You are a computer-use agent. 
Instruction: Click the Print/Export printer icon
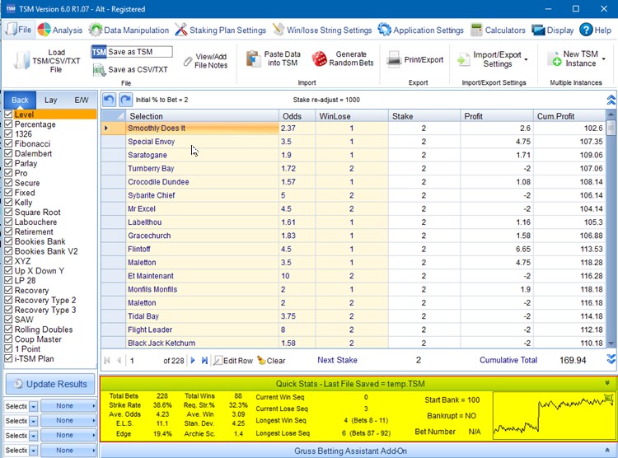pyautogui.click(x=395, y=59)
